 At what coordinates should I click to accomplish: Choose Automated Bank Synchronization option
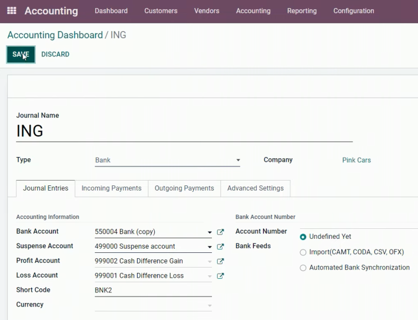pos(303,268)
